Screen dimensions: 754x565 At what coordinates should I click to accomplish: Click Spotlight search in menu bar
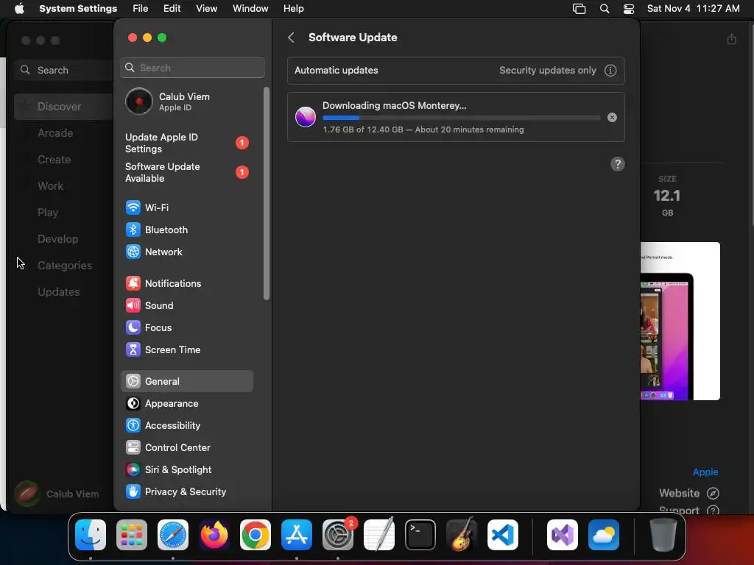(x=605, y=9)
